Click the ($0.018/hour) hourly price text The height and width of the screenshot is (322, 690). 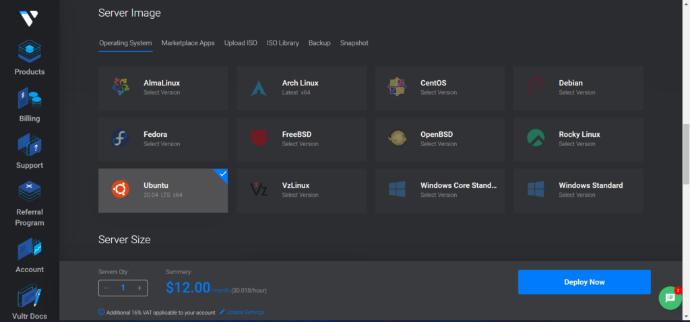click(x=249, y=291)
